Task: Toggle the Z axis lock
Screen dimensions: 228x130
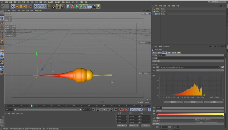Action: [x=44, y=6]
